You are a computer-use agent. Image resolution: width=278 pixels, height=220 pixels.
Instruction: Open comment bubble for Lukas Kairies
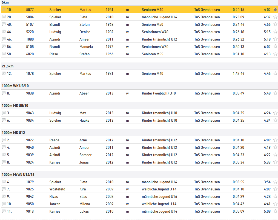coord(4,211)
